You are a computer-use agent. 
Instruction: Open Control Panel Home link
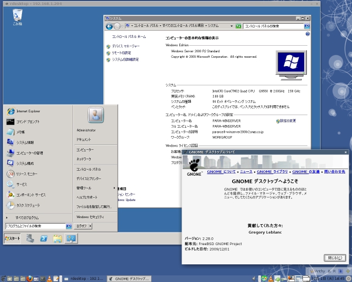tap(129, 37)
